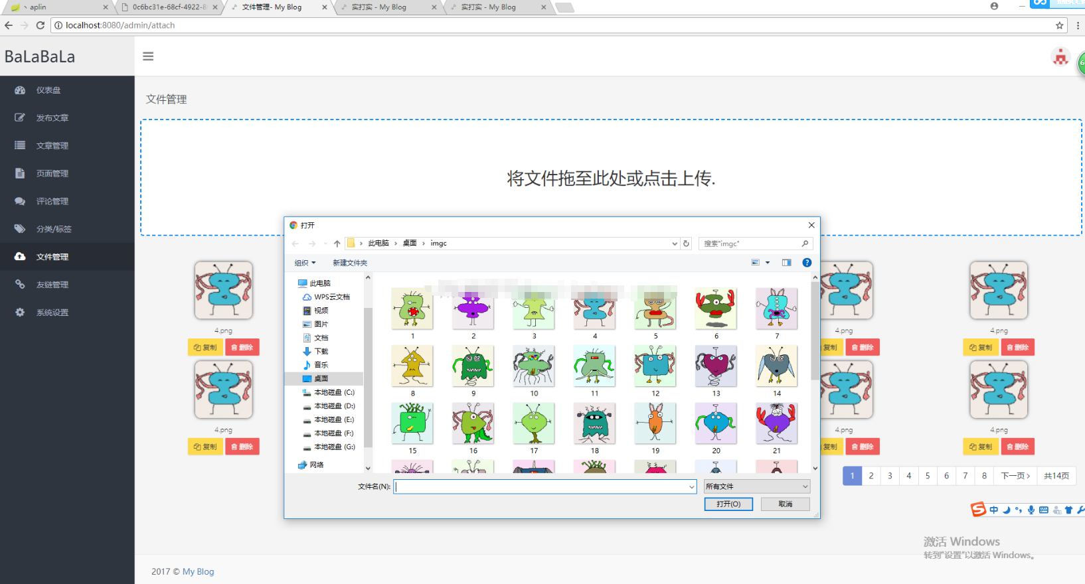The image size is (1085, 584).
Task: Open 文章管理 in sidebar
Action: click(52, 146)
